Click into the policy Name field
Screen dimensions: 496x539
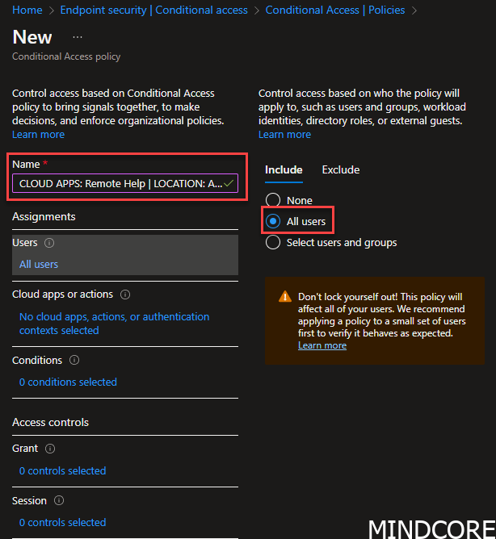(125, 183)
